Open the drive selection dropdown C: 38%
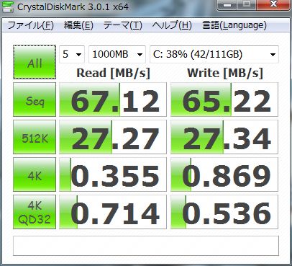The image size is (292, 266). coord(214,54)
